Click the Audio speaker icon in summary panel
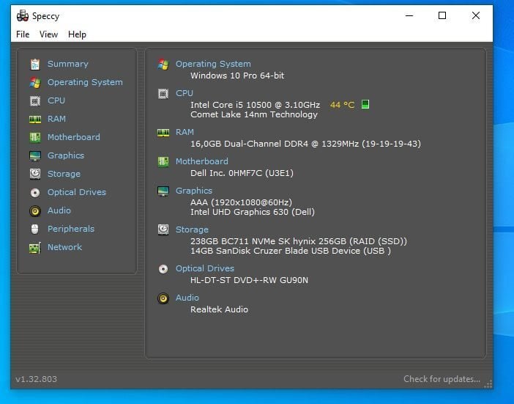 click(x=163, y=298)
